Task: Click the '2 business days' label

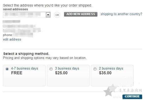Action: [x=111, y=69]
